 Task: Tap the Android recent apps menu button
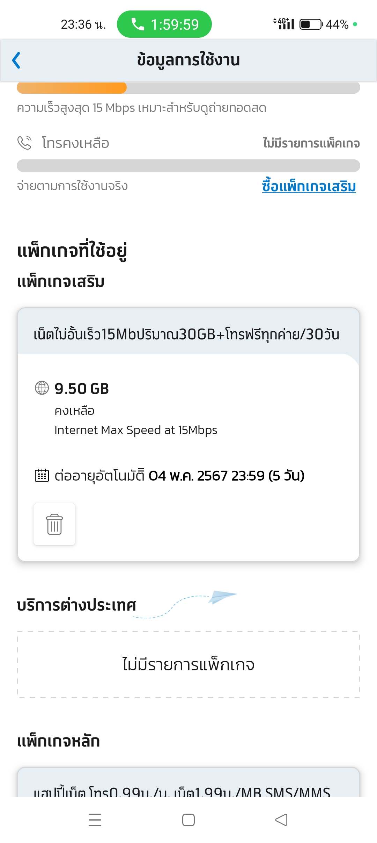click(x=95, y=820)
